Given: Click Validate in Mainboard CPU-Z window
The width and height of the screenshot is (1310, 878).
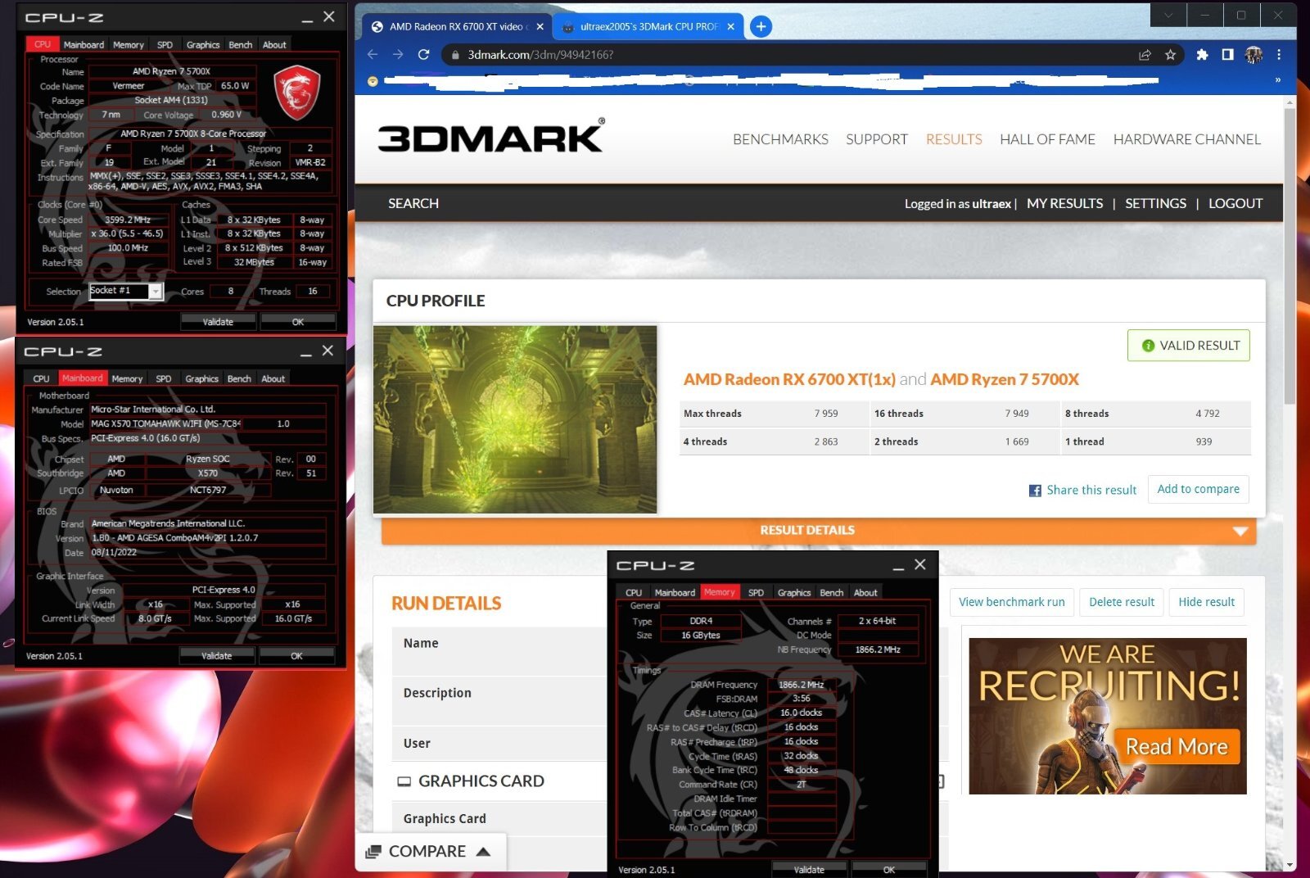Looking at the screenshot, I should point(217,656).
